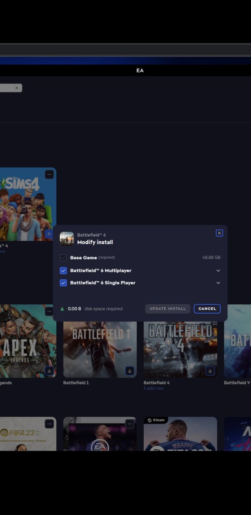Open the Battlefield V cover thumbnail

tap(237, 341)
